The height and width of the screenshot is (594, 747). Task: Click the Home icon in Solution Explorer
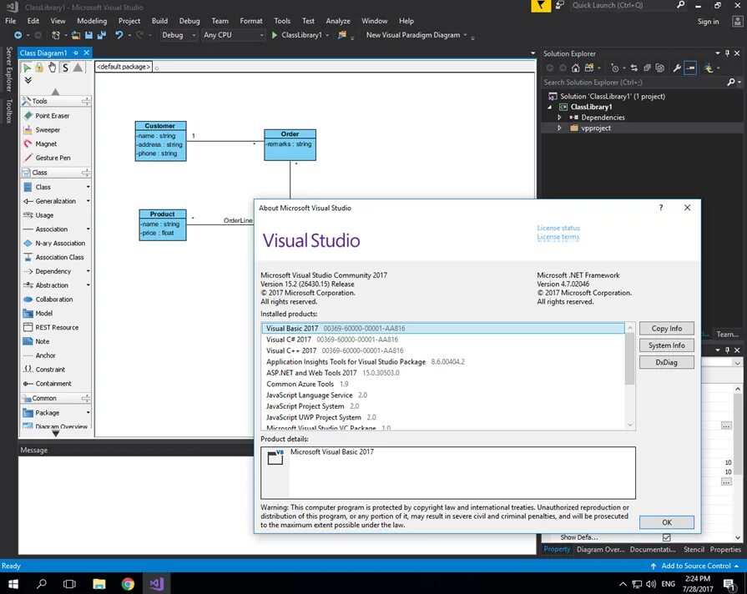[x=576, y=68]
